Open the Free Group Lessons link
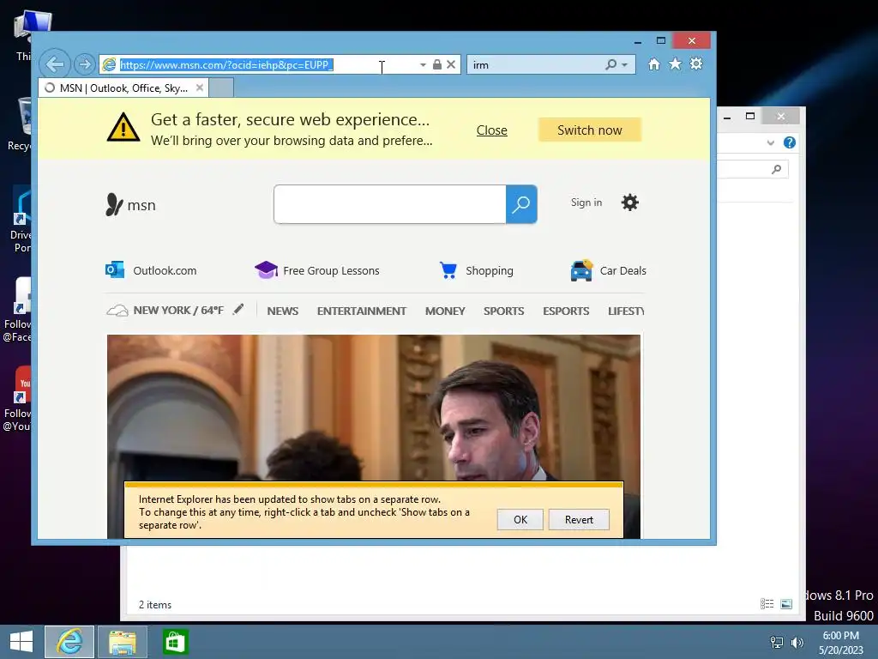Viewport: 878px width, 659px height. point(317,270)
